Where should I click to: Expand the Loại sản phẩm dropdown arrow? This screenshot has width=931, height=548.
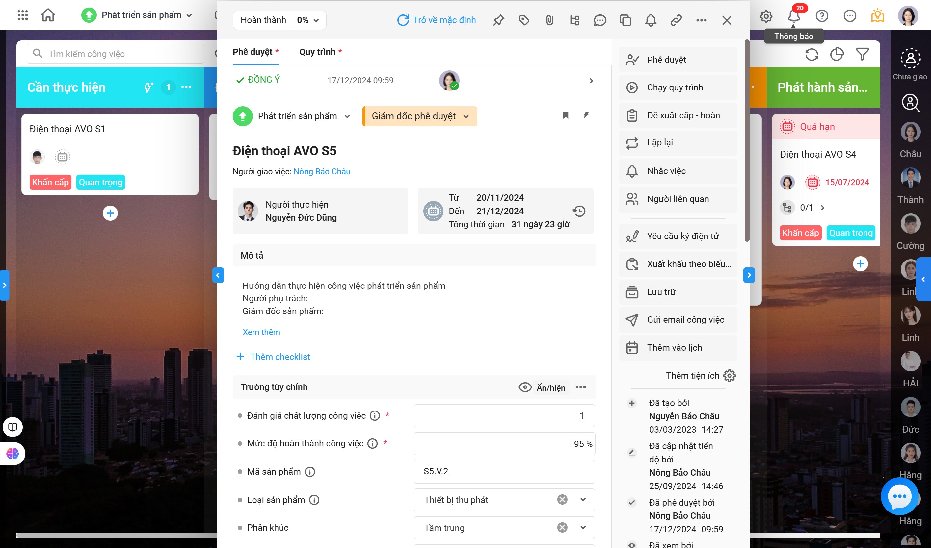point(583,500)
